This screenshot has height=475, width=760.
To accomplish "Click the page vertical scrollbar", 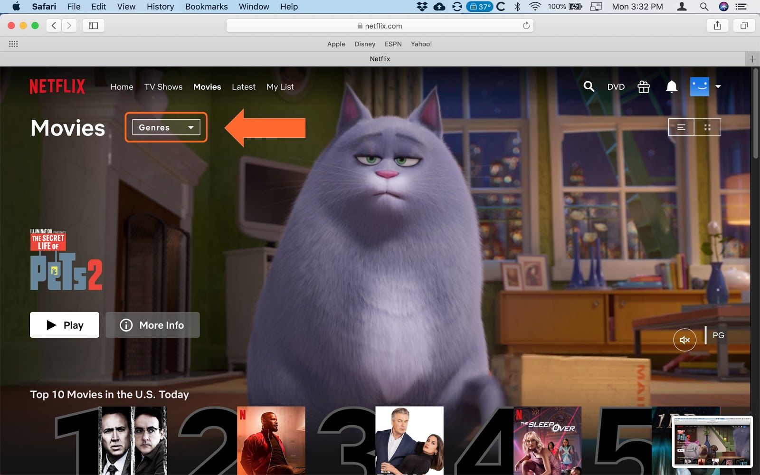I will (756, 114).
